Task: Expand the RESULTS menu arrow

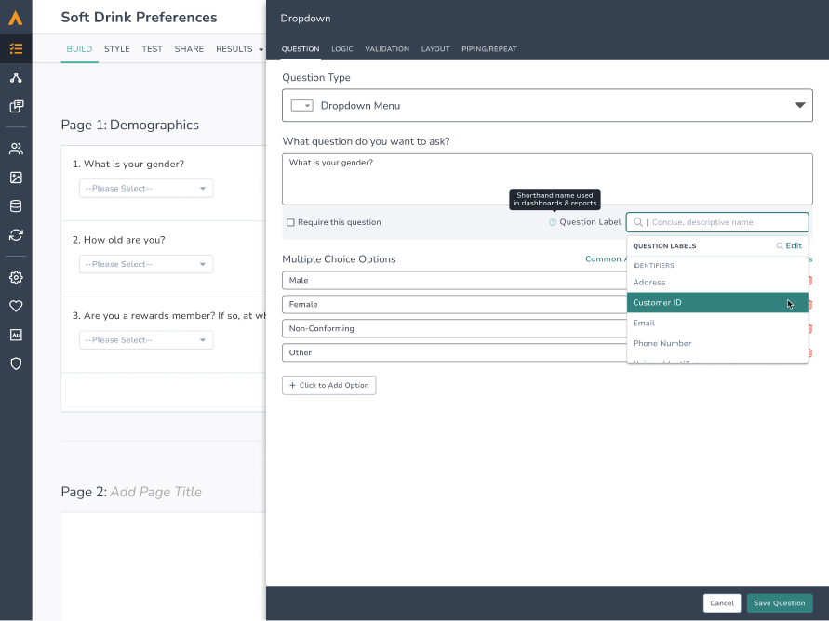Action: tap(261, 49)
